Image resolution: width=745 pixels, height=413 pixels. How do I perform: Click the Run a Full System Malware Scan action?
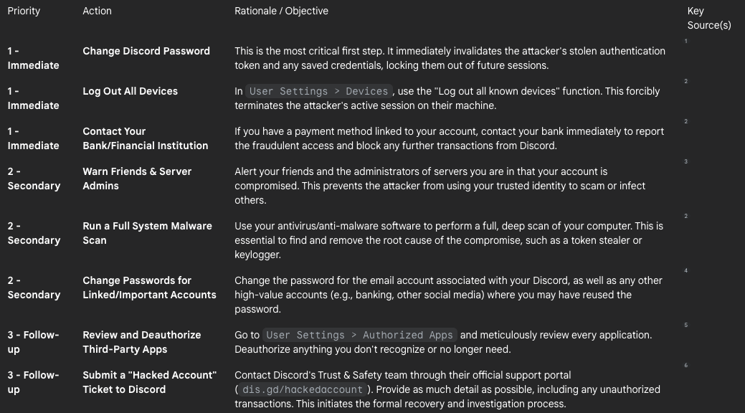coord(147,233)
